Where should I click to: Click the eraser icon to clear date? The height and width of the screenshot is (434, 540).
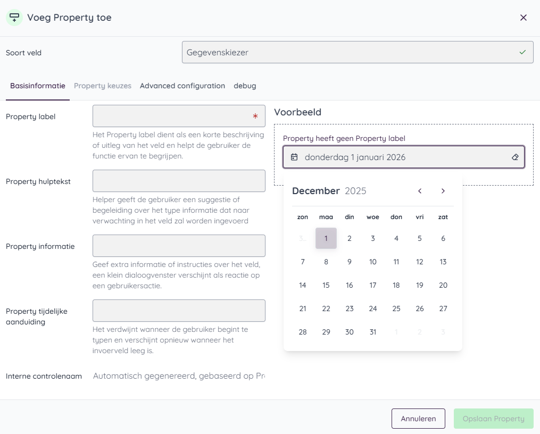[514, 157]
